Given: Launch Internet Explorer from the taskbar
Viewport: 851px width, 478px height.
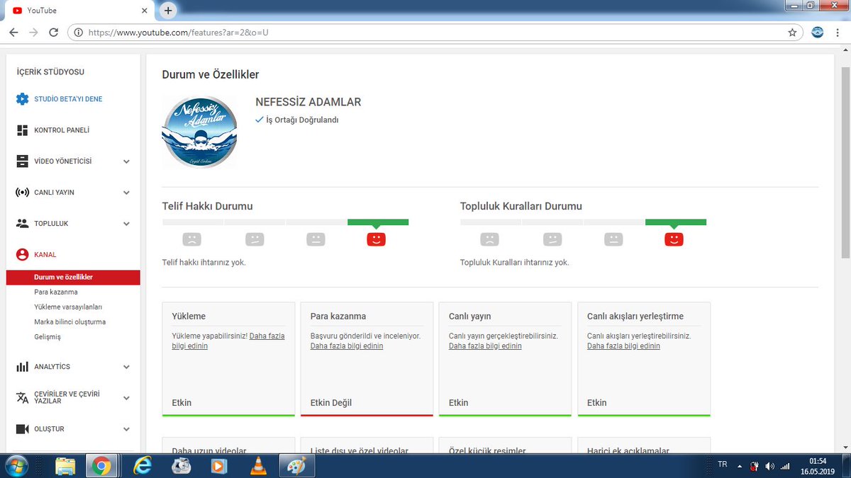Looking at the screenshot, I should (x=143, y=466).
